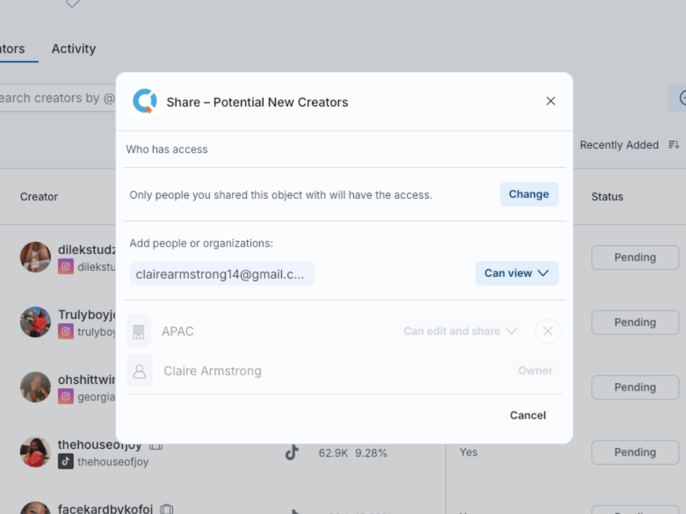686x514 pixels.
Task: Click the Recently Added sort icon
Action: click(674, 145)
